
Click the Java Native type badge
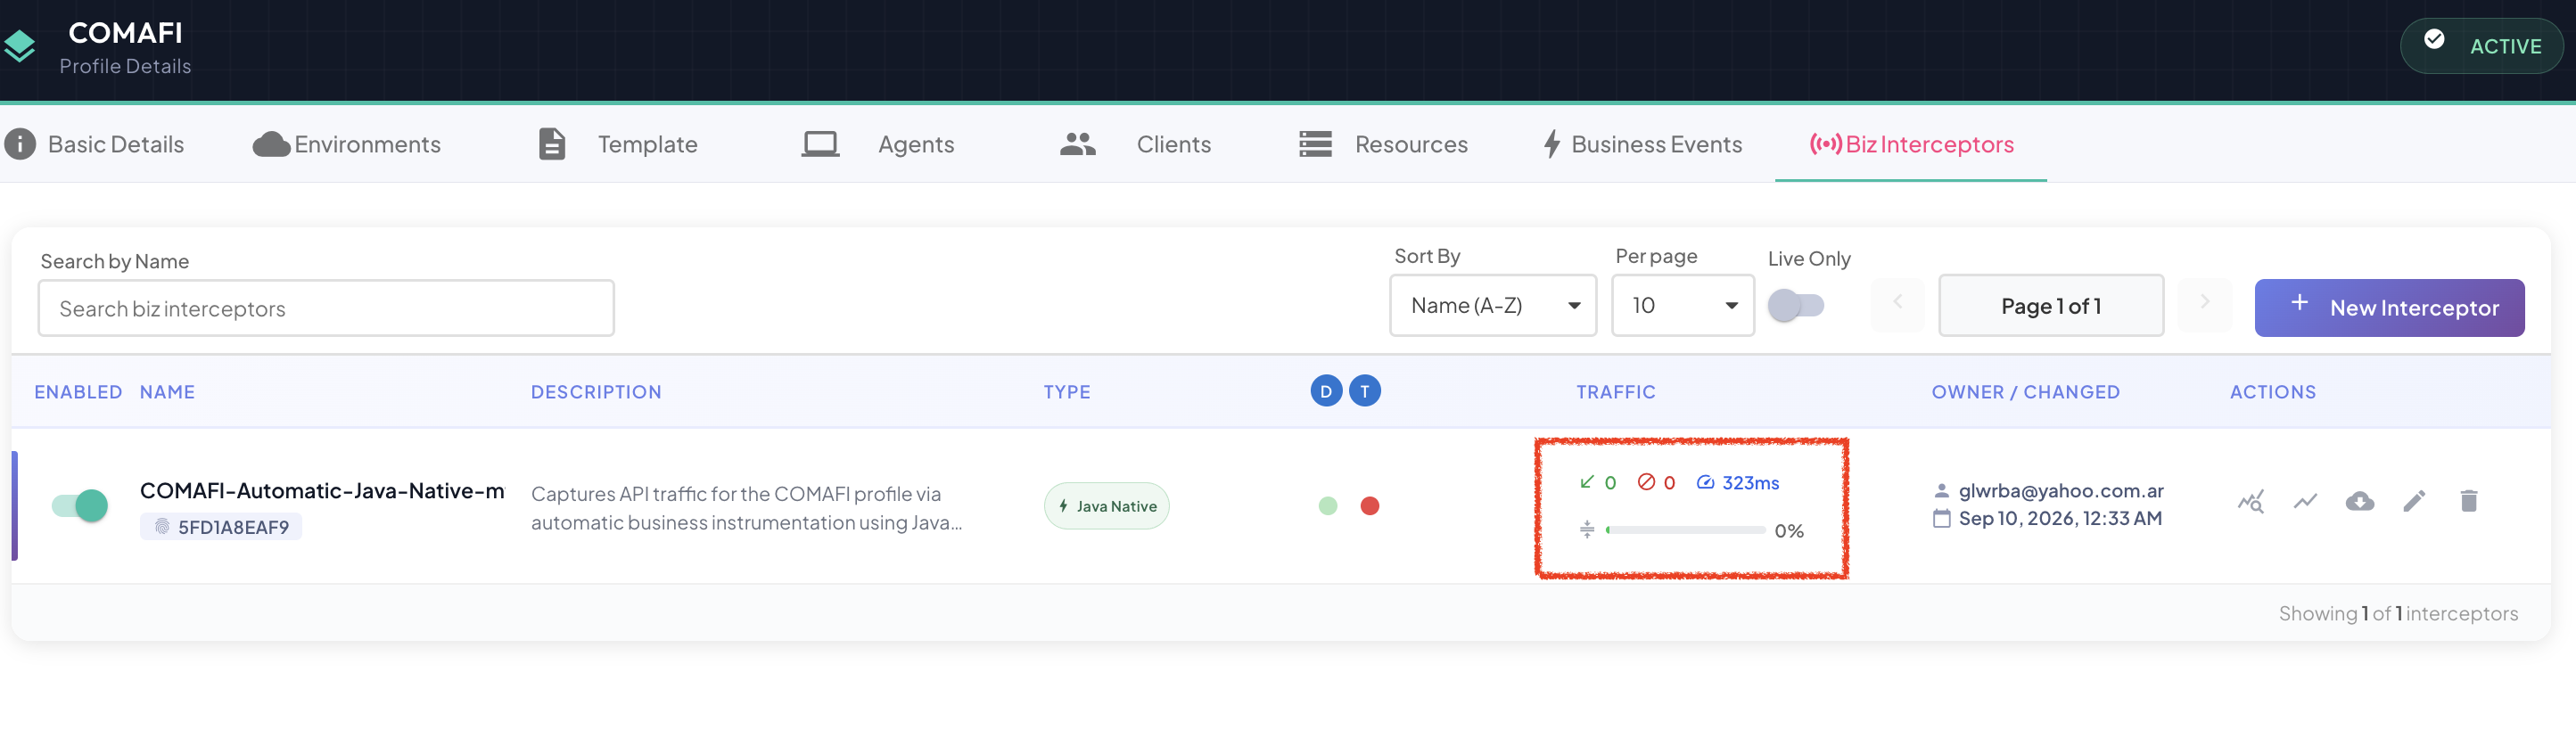[x=1106, y=506]
